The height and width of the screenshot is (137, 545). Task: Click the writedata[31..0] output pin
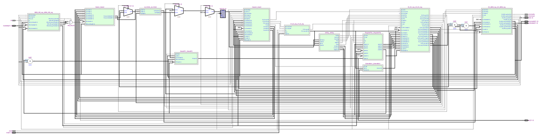(x=526, y=23)
